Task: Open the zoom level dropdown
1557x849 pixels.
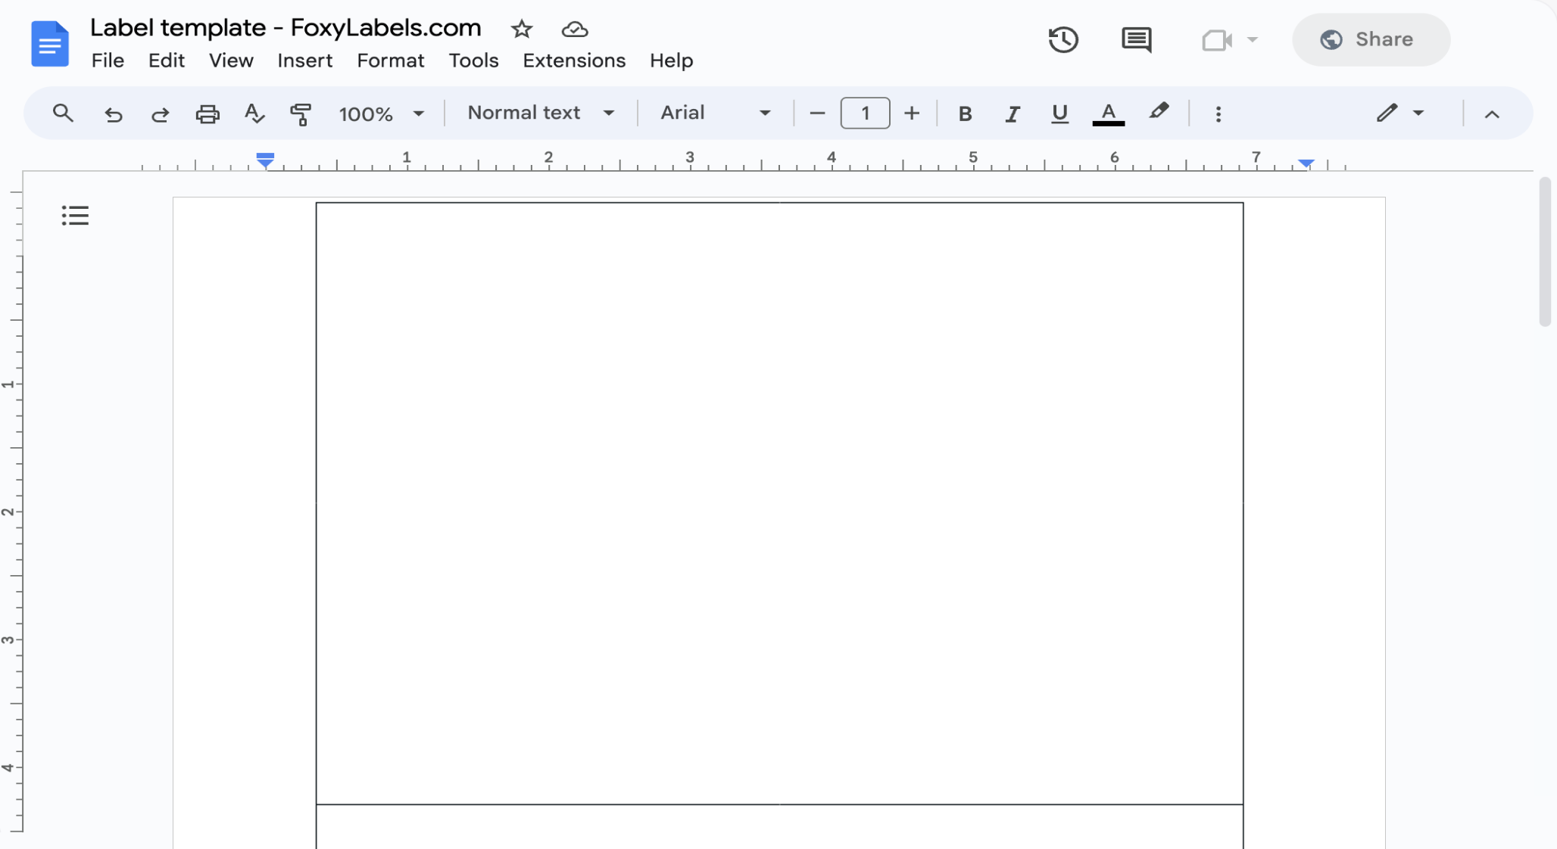Action: [381, 114]
